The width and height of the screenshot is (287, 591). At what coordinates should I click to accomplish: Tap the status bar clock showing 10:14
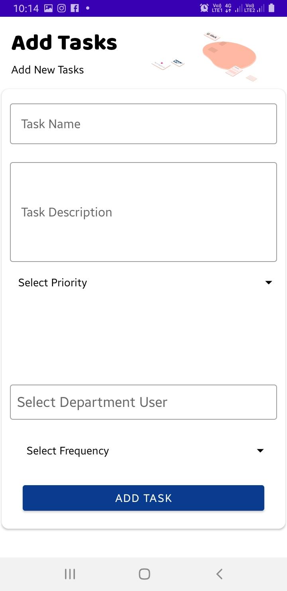point(26,8)
